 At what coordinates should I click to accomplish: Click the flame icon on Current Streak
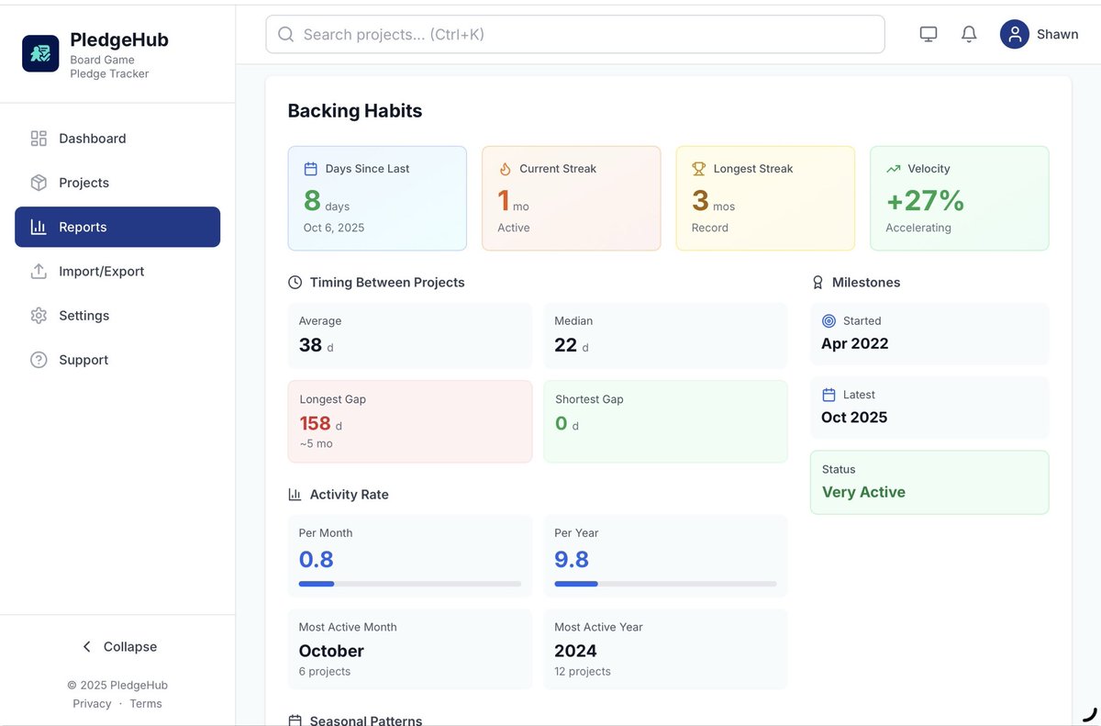[x=505, y=169]
